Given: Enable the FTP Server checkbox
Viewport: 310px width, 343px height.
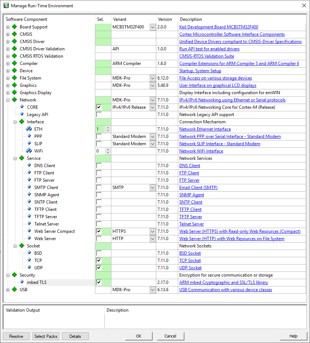Looking at the screenshot, I should (x=99, y=180).
